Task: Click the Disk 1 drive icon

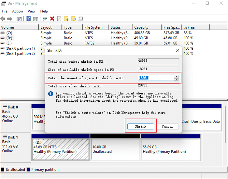Action: click(5, 137)
